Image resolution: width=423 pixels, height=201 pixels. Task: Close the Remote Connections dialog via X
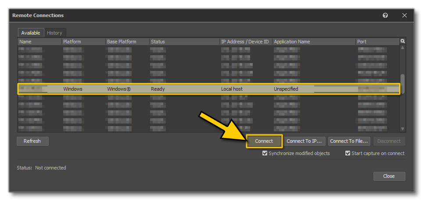coord(405,15)
